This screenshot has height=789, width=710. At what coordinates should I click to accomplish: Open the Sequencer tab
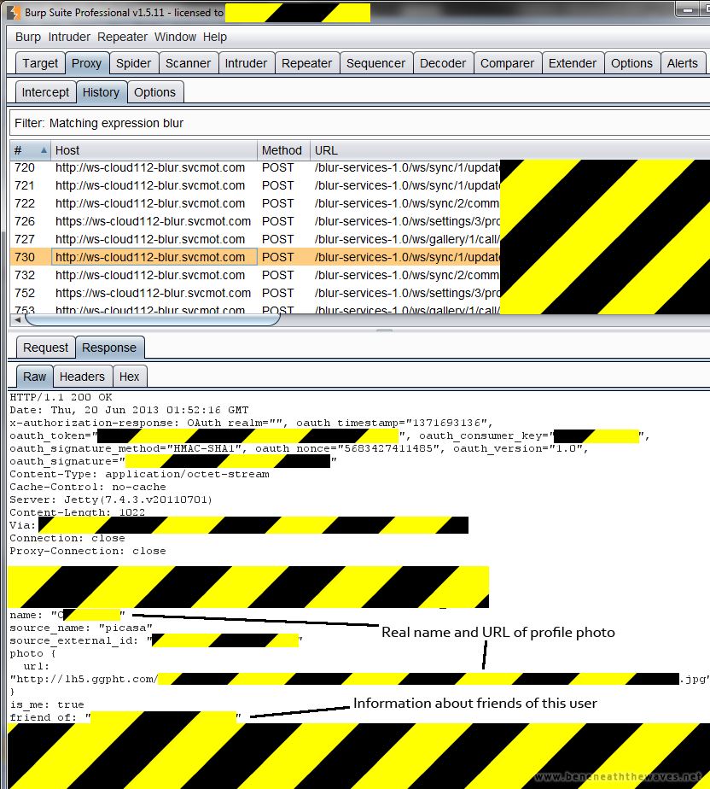[x=375, y=63]
